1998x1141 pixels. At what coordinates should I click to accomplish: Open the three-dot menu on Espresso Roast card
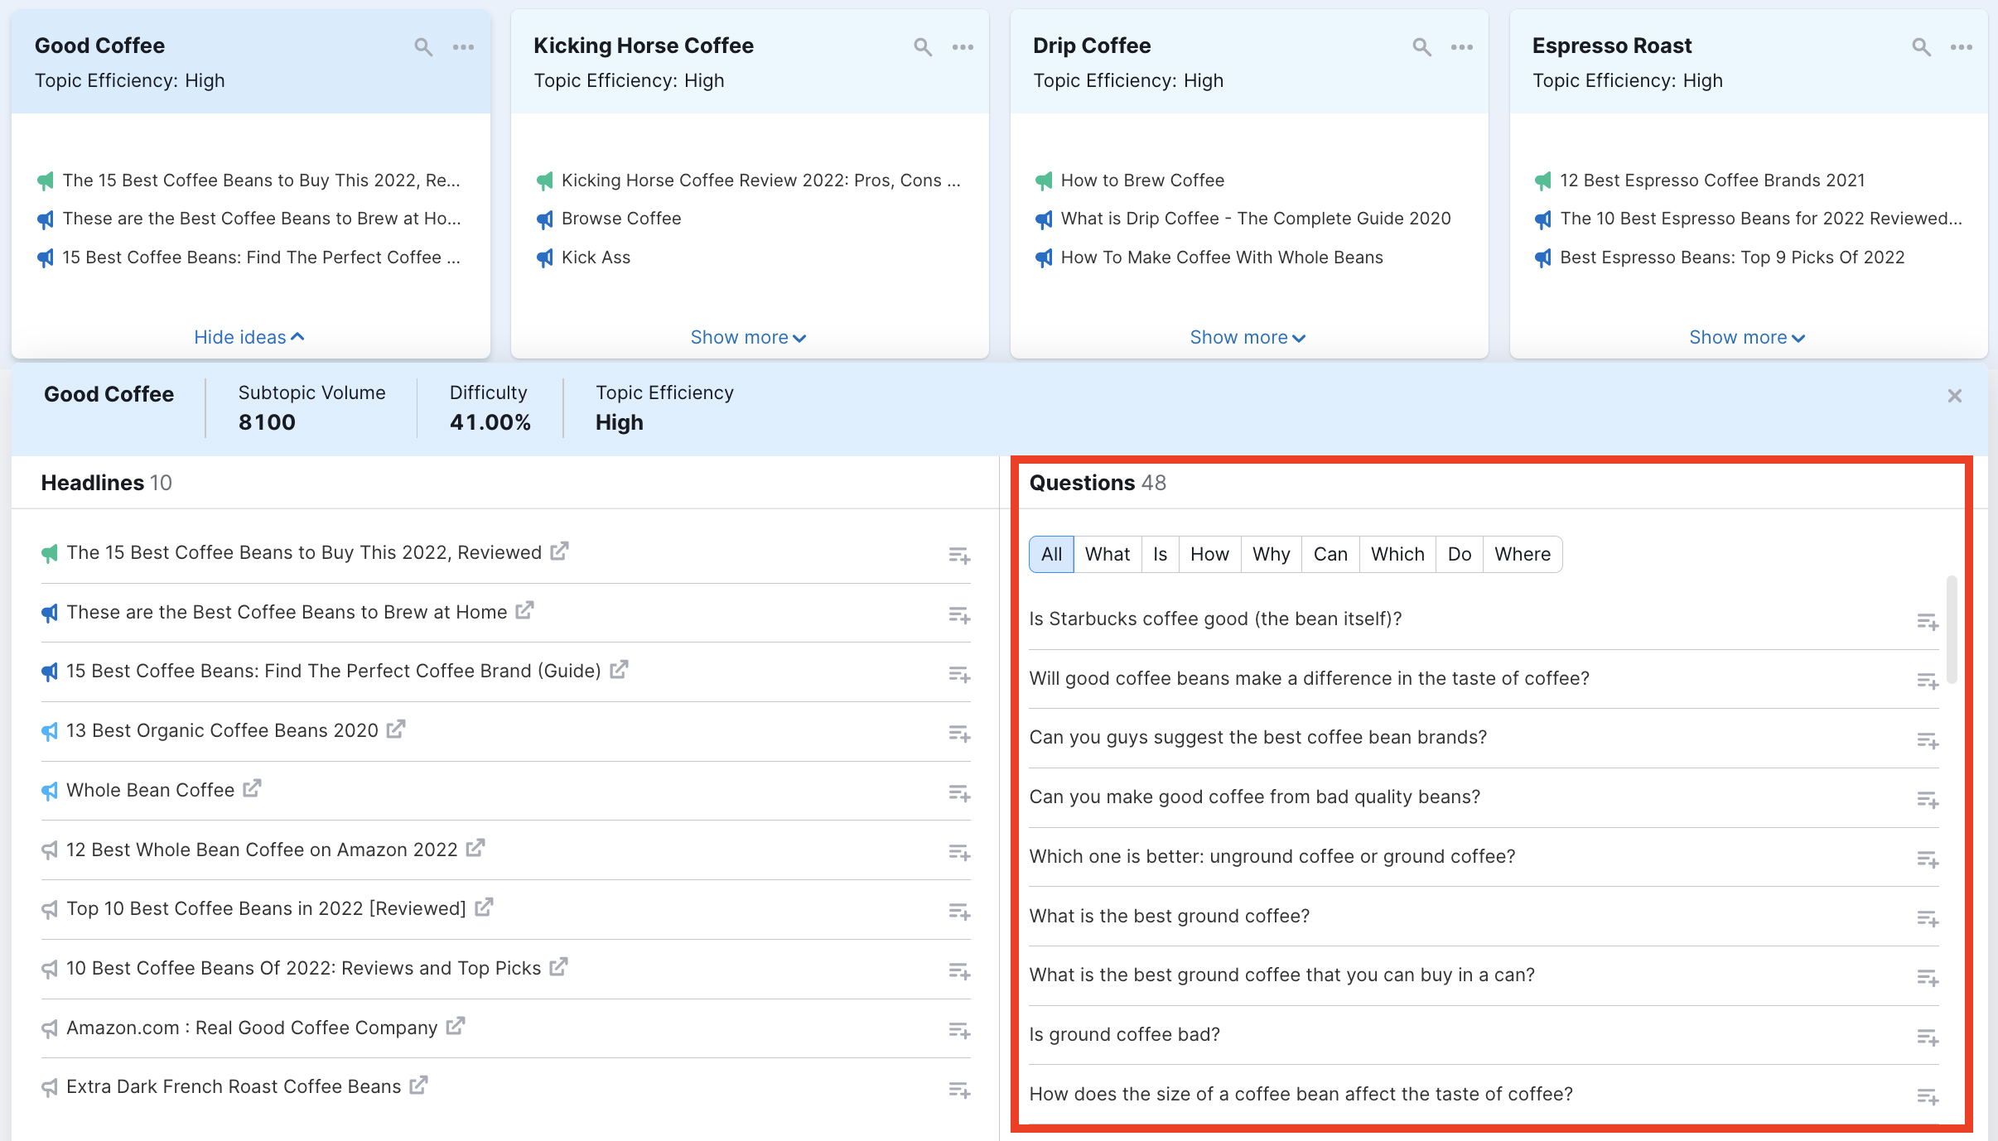point(1963,47)
